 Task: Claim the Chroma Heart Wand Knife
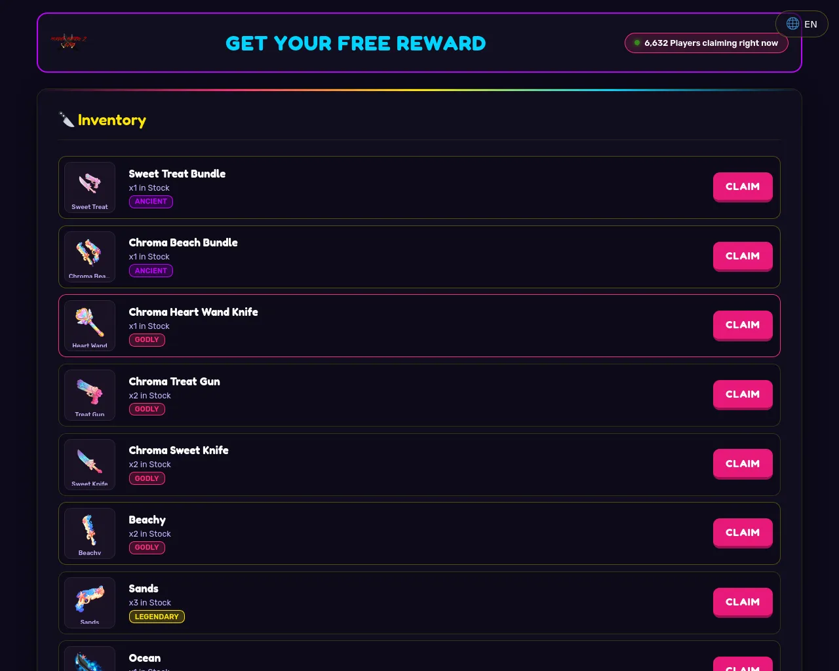tap(743, 325)
